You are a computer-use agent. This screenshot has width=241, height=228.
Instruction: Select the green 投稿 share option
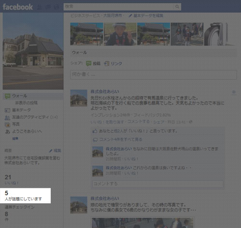93,63
